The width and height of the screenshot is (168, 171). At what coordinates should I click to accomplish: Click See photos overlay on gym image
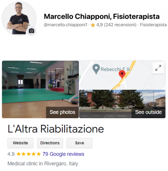point(62,112)
